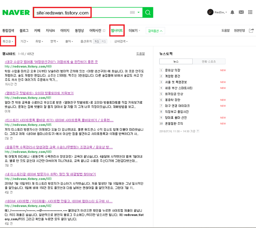Open result titled 티스토리 사이트등록 올바로 하기
The height and width of the screenshot is (228, 256).
(59, 120)
